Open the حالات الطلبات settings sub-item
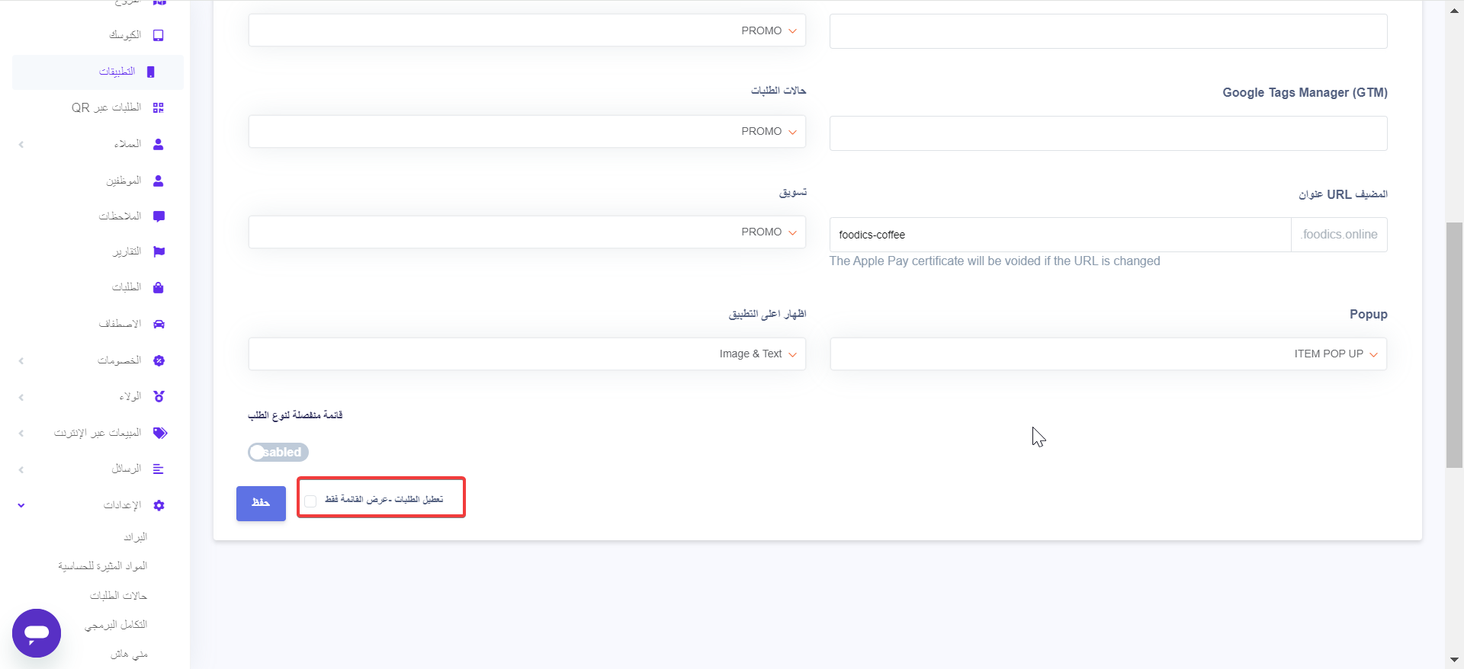The image size is (1464, 669). (x=118, y=595)
